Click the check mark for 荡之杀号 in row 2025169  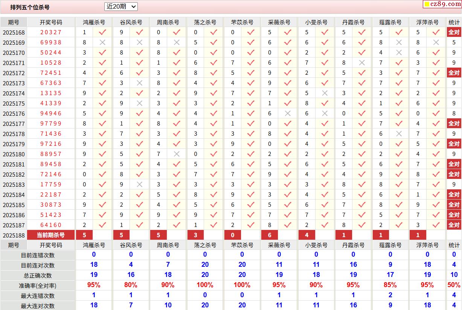pyautogui.click(x=213, y=42)
